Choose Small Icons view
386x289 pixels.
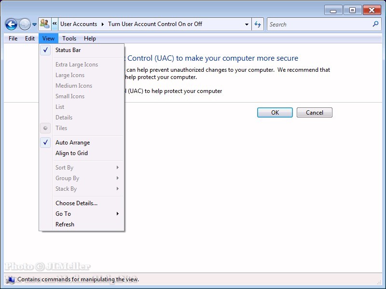click(x=82, y=96)
